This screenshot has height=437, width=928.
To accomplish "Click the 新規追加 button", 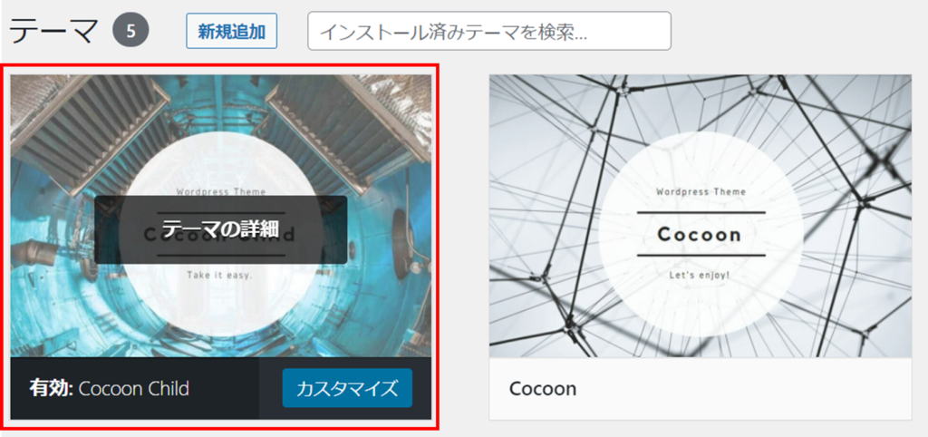I will pyautogui.click(x=231, y=31).
